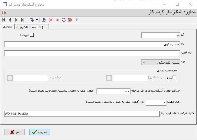Click the لغو cancel button
The height and width of the screenshot is (140, 197).
point(14,132)
